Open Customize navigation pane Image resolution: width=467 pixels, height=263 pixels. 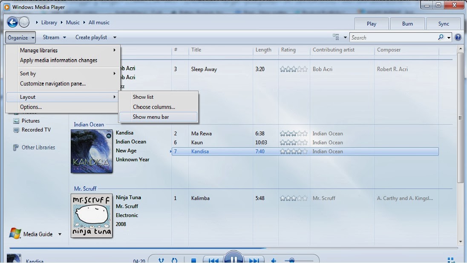click(x=63, y=83)
